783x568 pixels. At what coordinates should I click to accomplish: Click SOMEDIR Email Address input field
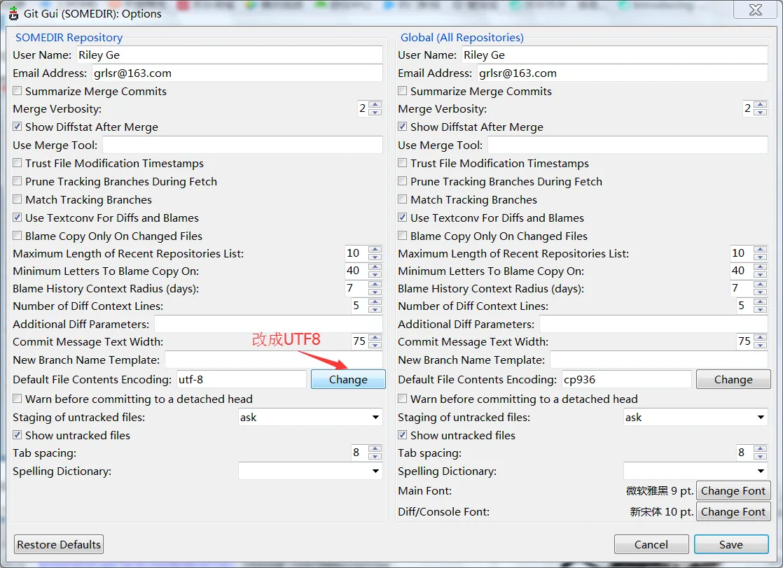(x=237, y=73)
